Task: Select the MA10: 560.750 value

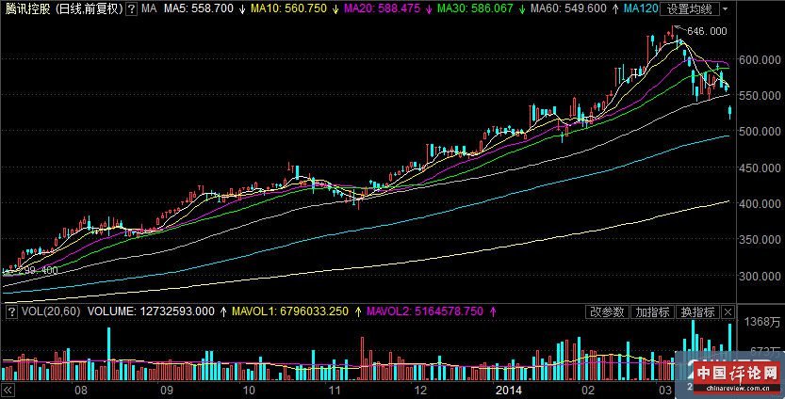Action: pos(289,8)
